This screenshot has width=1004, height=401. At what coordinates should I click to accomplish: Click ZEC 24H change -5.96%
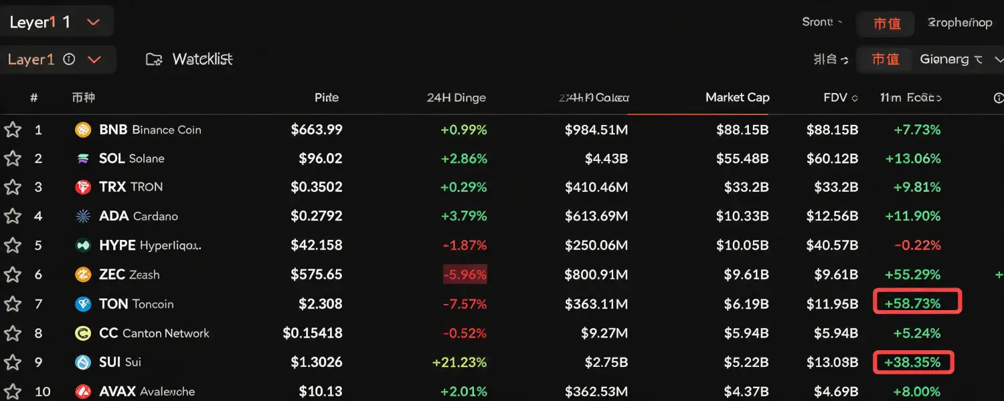point(465,275)
